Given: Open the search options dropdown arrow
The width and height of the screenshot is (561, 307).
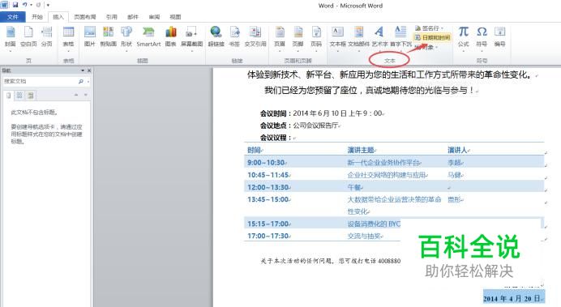Looking at the screenshot, I should coord(88,82).
